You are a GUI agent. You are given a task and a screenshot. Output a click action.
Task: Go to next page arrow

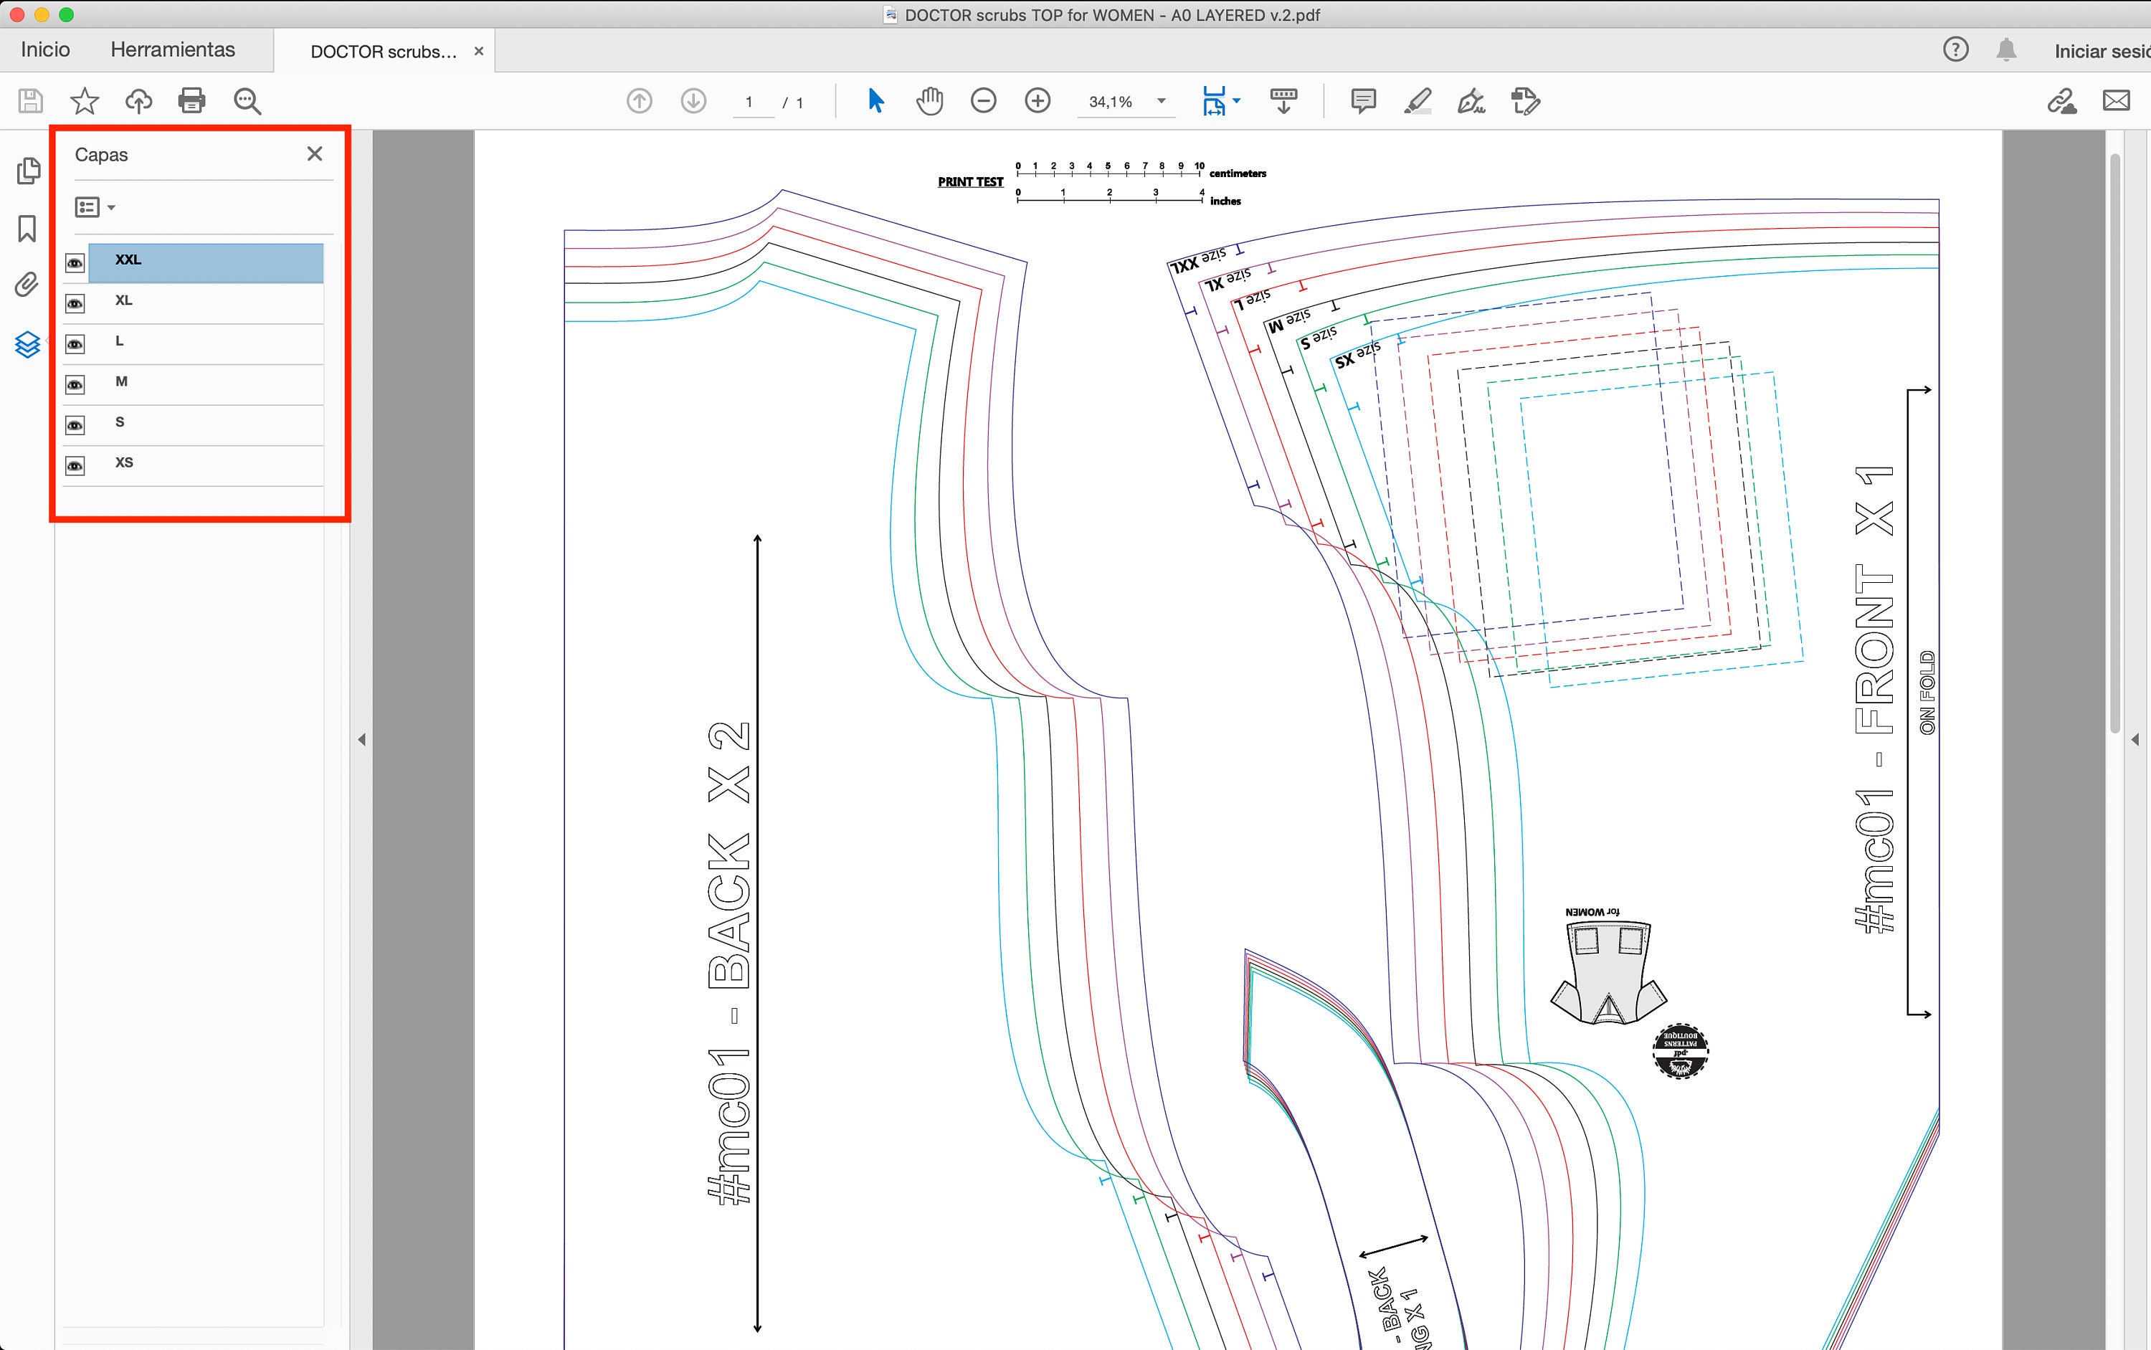pos(694,101)
